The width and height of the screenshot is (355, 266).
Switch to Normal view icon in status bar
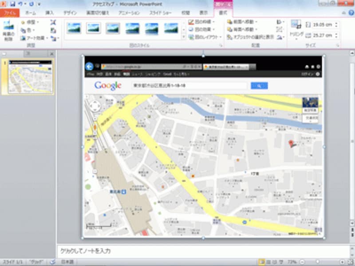point(261,262)
